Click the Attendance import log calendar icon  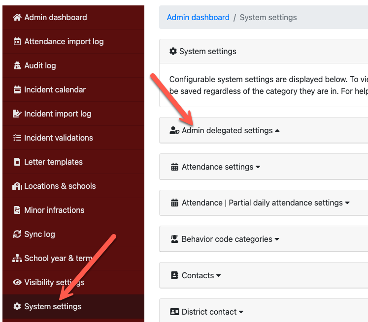(17, 42)
